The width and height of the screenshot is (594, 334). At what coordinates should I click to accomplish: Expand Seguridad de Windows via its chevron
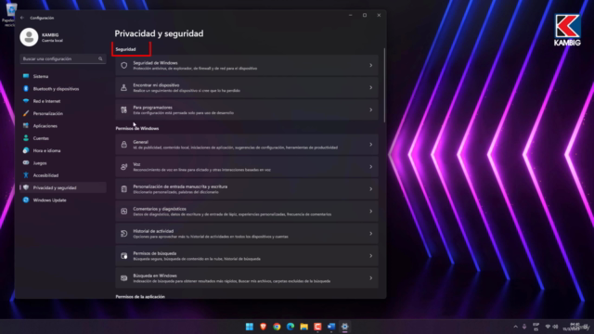pos(371,66)
